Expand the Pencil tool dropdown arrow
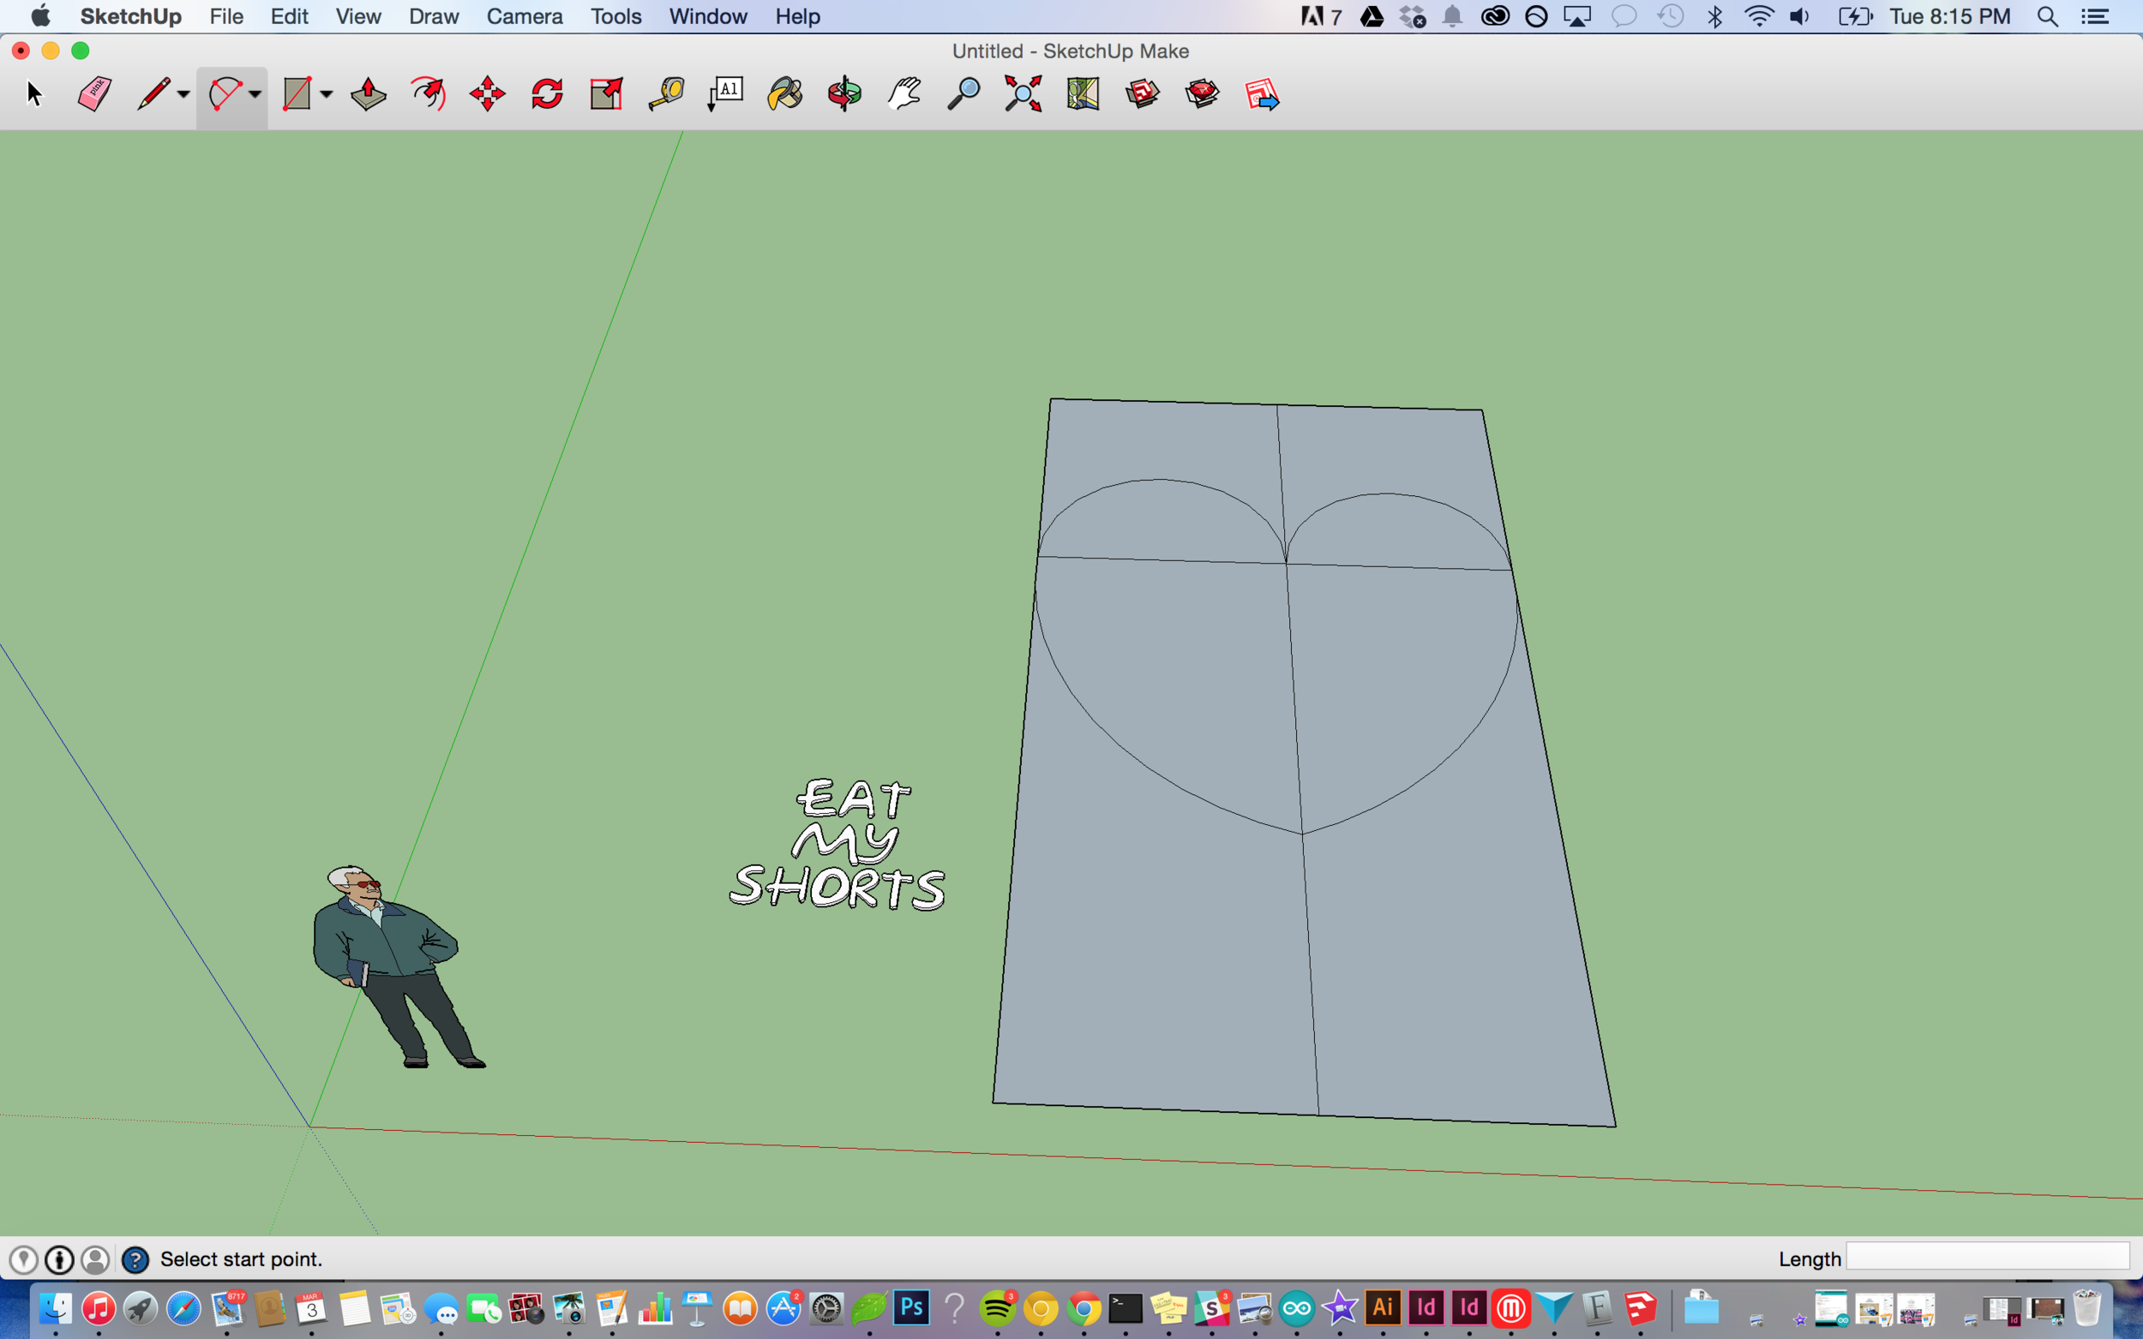 (x=183, y=95)
